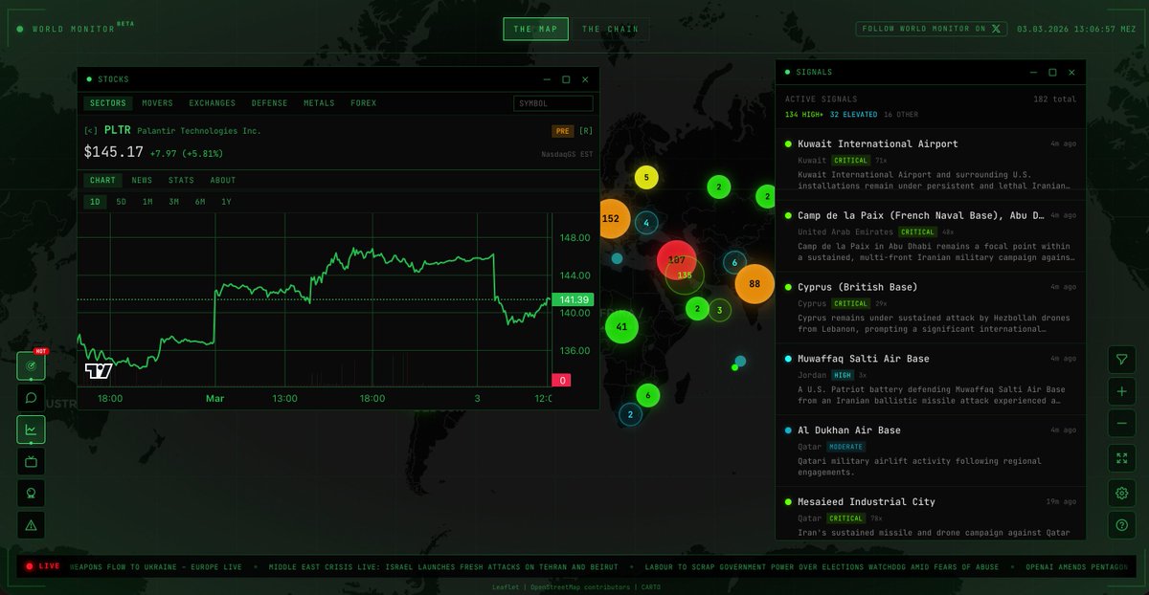Select the Forex tab

(x=364, y=103)
